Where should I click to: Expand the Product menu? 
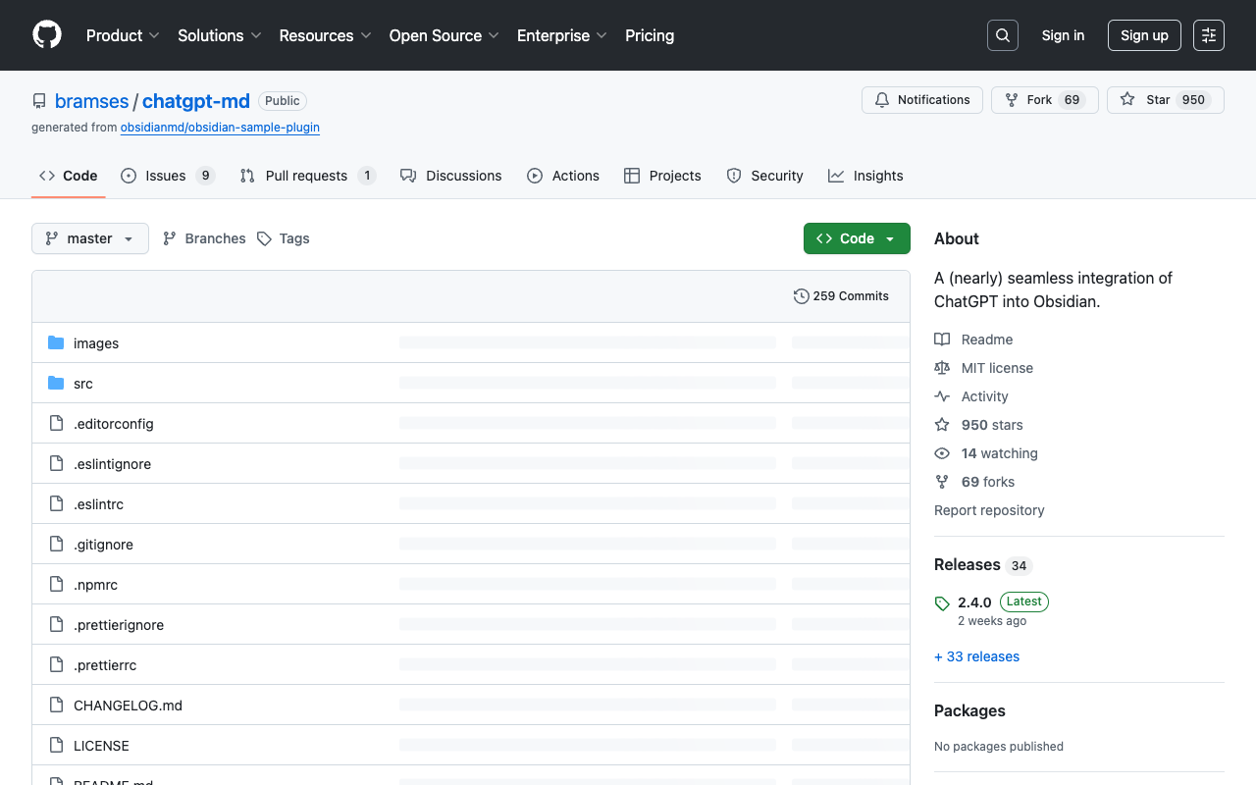coord(123,35)
